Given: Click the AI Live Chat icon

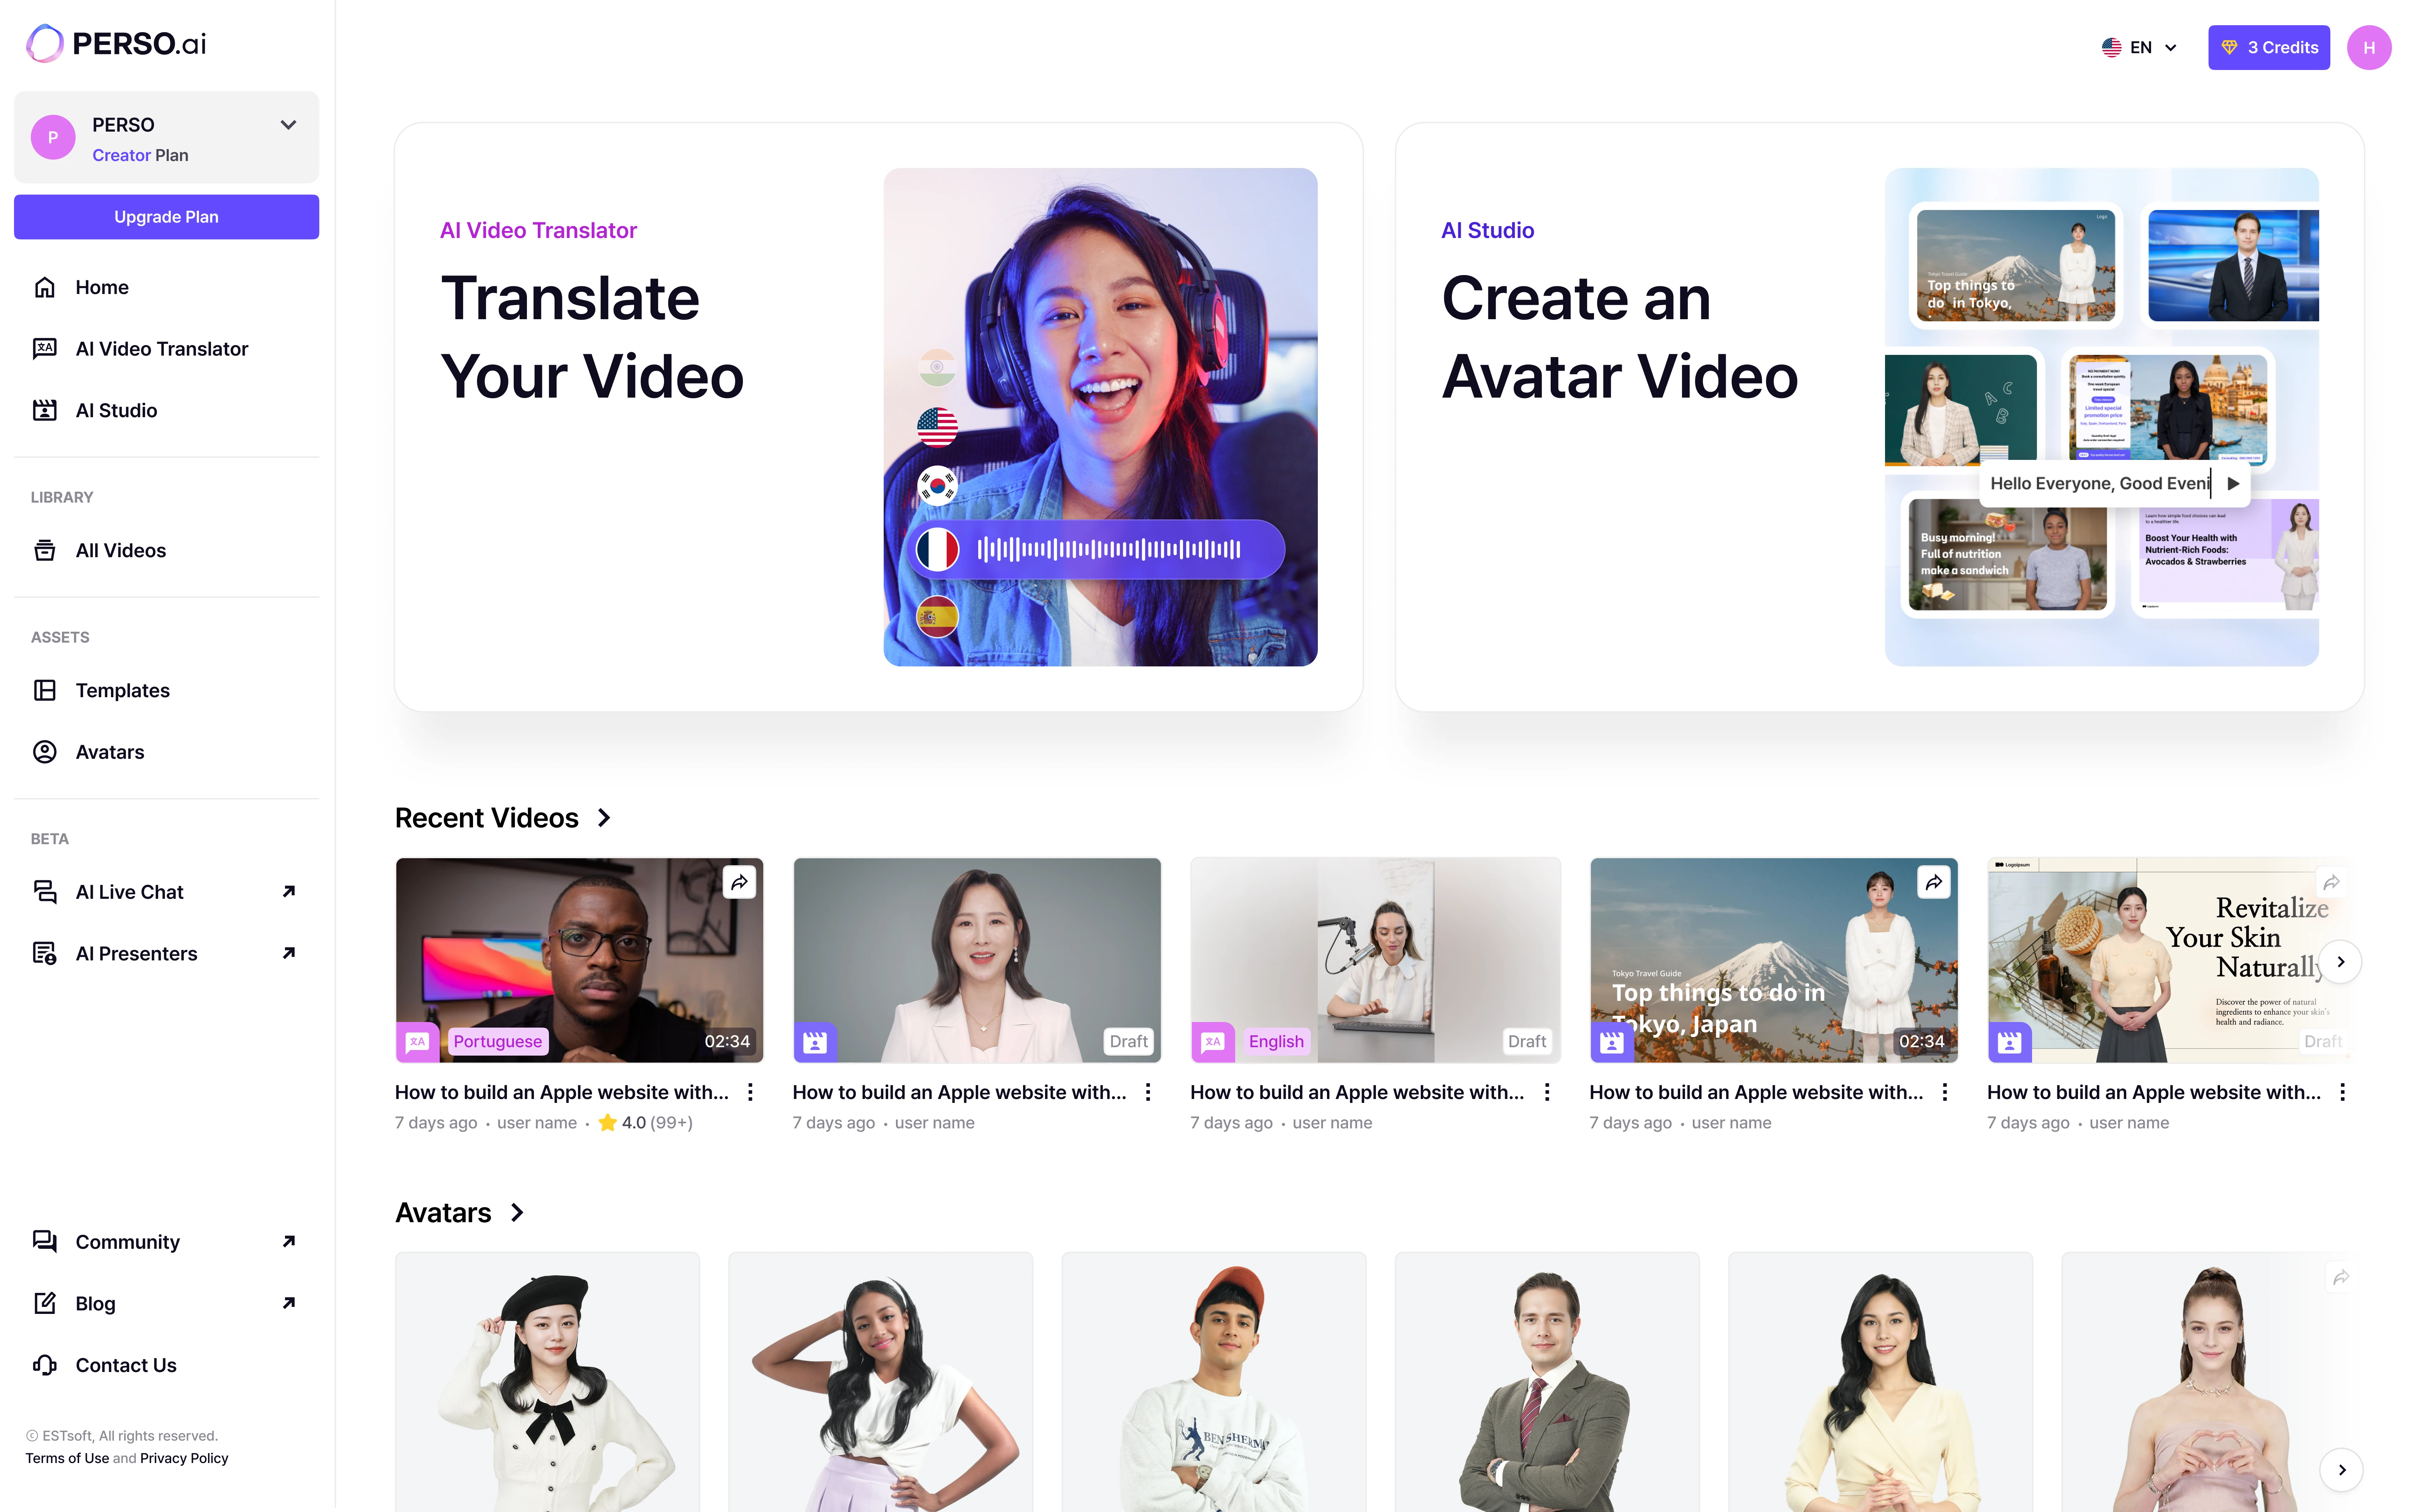Looking at the screenshot, I should [x=45, y=892].
